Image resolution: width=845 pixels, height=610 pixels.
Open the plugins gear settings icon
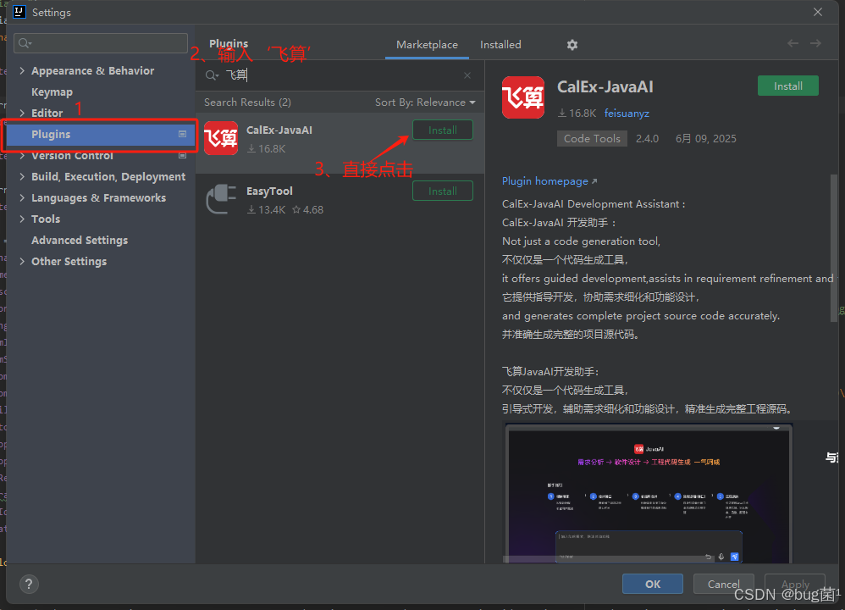click(572, 45)
